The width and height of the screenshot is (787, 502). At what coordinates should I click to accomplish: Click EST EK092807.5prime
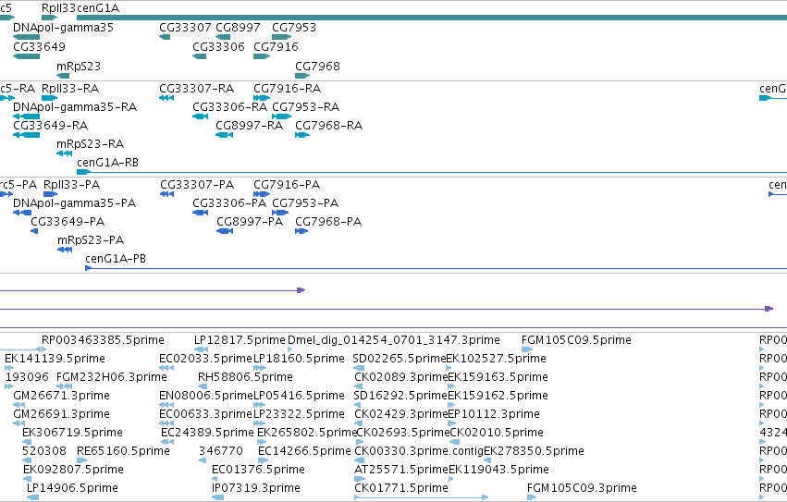coord(28,479)
